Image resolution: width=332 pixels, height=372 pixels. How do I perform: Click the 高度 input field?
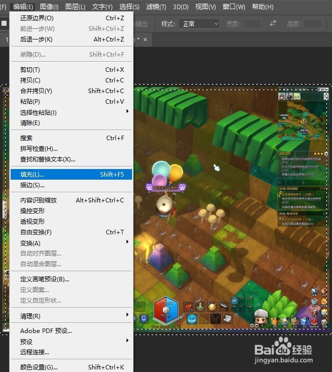click(x=313, y=24)
